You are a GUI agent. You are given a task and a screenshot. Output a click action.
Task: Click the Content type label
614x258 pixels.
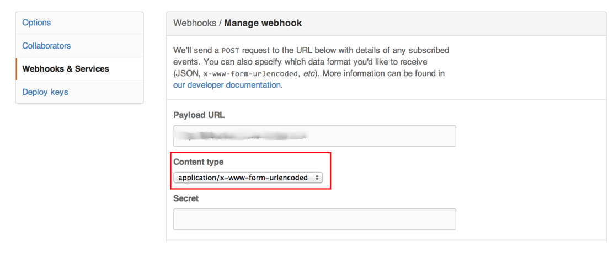pos(198,162)
